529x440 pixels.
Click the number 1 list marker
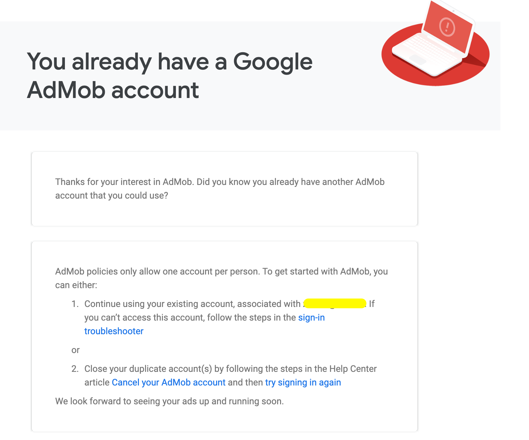point(75,304)
